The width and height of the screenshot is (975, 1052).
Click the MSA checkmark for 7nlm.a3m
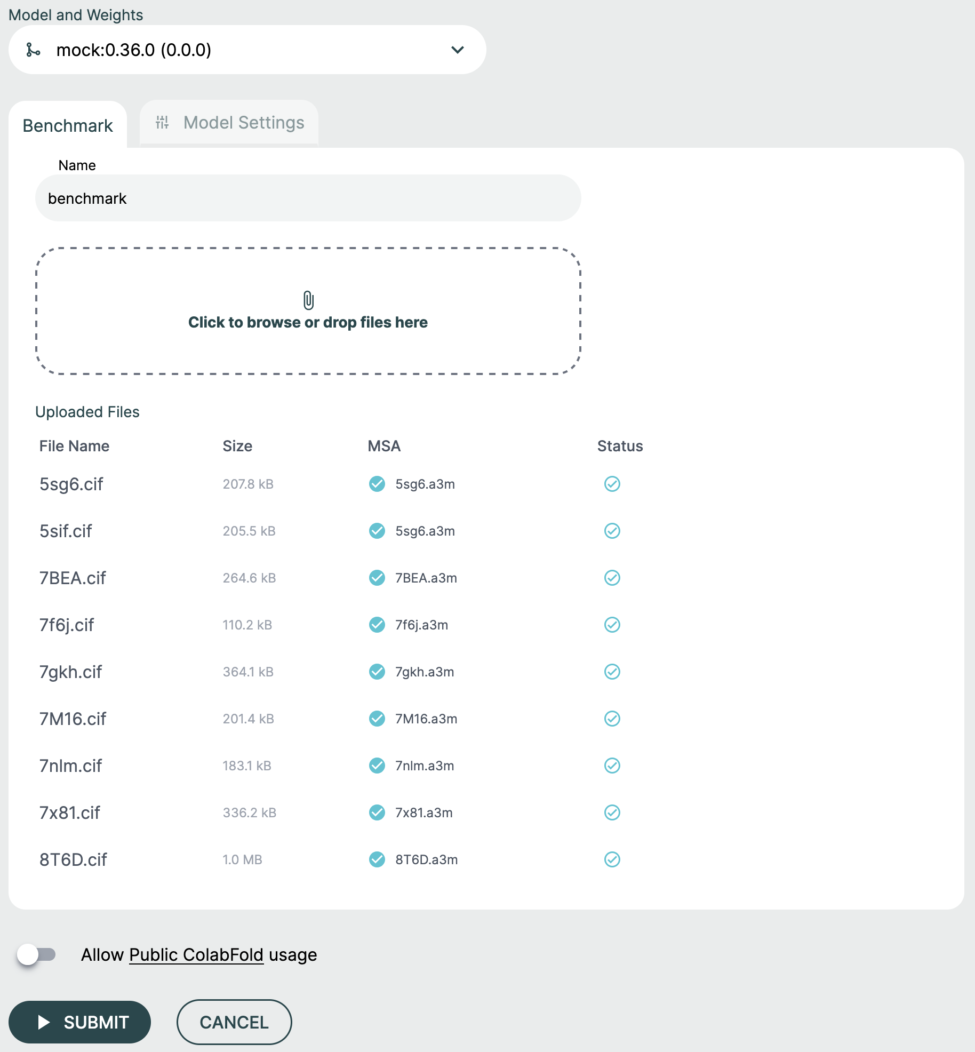pyautogui.click(x=377, y=766)
